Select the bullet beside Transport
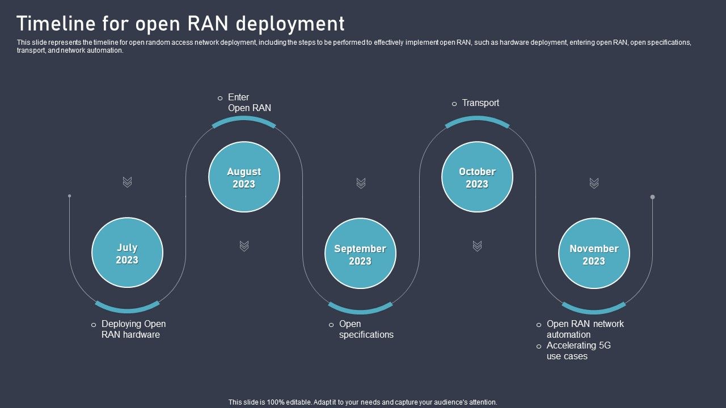726x408 pixels. 453,104
